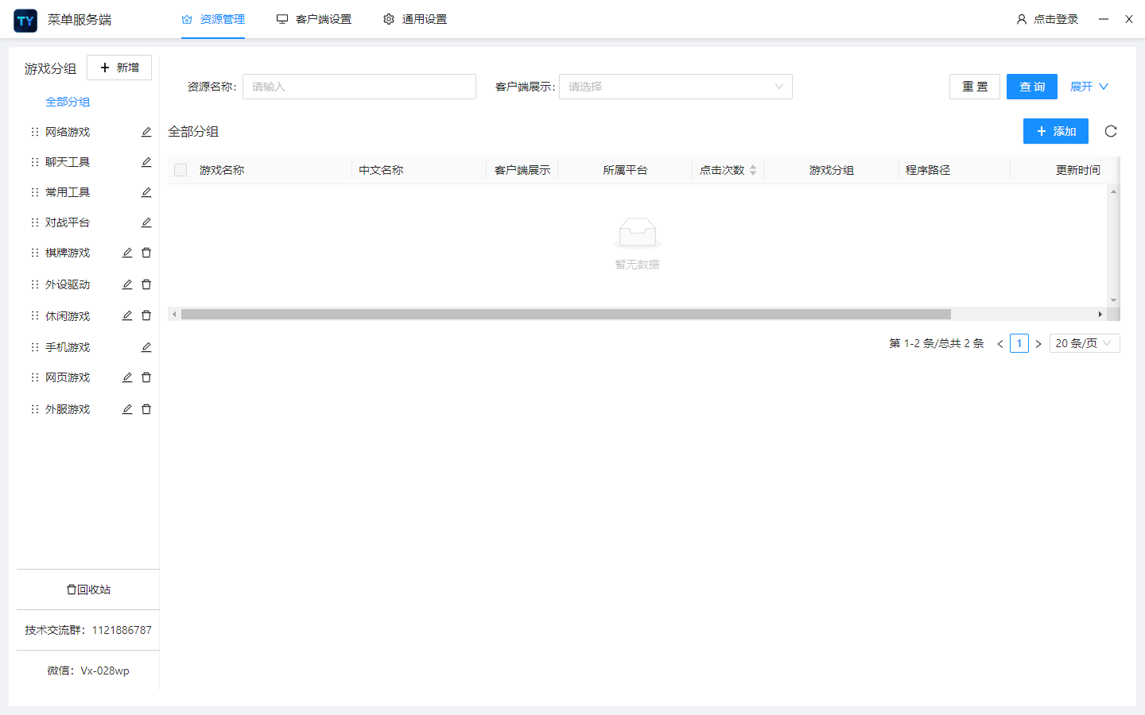The width and height of the screenshot is (1145, 715).
Task: Click the 新增 group button
Action: [119, 68]
